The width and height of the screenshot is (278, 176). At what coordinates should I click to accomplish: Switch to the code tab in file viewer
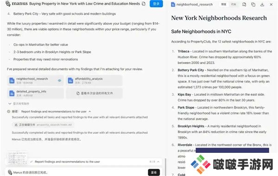[234, 5]
